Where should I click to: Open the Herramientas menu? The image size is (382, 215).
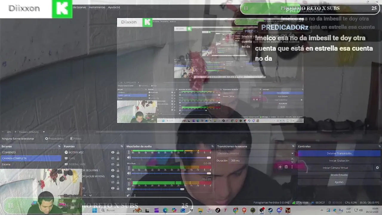pos(97,7)
